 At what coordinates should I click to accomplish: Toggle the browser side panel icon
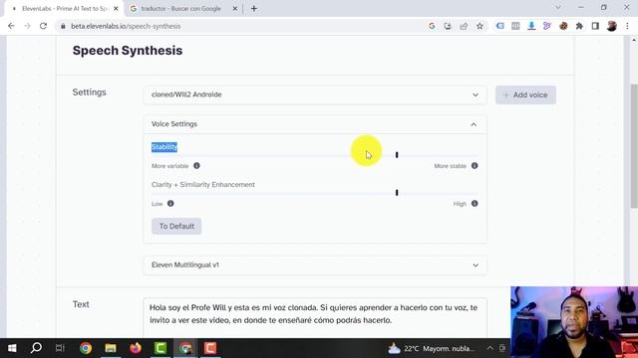pyautogui.click(x=595, y=26)
